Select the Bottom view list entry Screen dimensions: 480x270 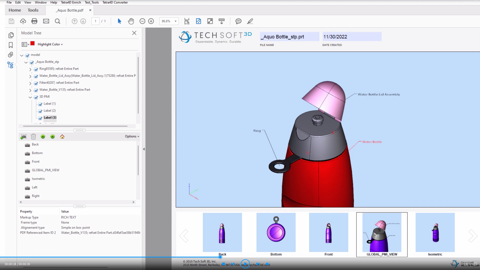(37, 153)
